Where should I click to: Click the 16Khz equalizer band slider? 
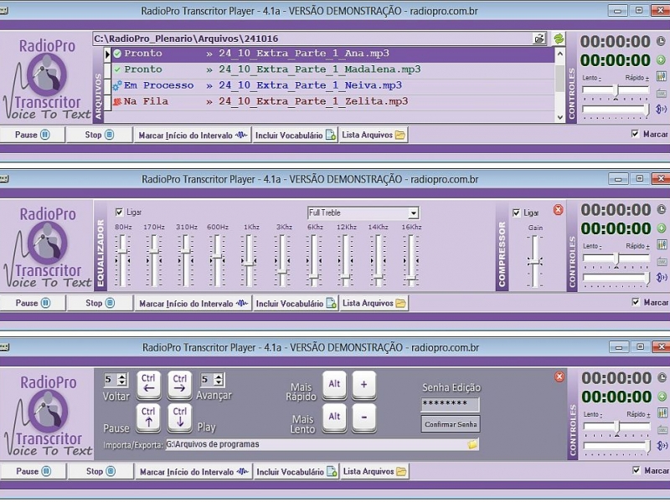coord(411,260)
